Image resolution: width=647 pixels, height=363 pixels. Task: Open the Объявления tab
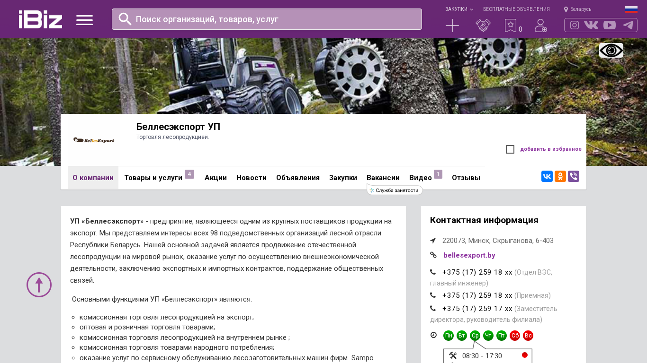pos(298,178)
